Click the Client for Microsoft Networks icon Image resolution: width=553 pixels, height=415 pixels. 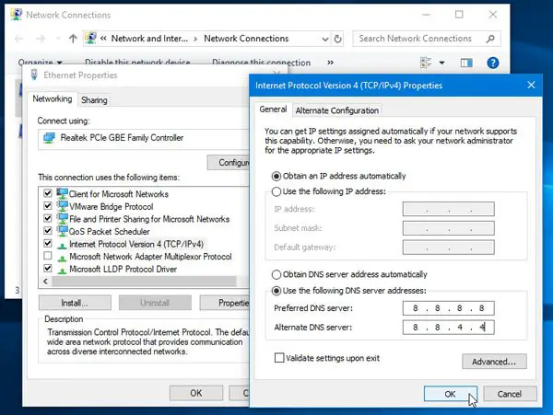62,194
